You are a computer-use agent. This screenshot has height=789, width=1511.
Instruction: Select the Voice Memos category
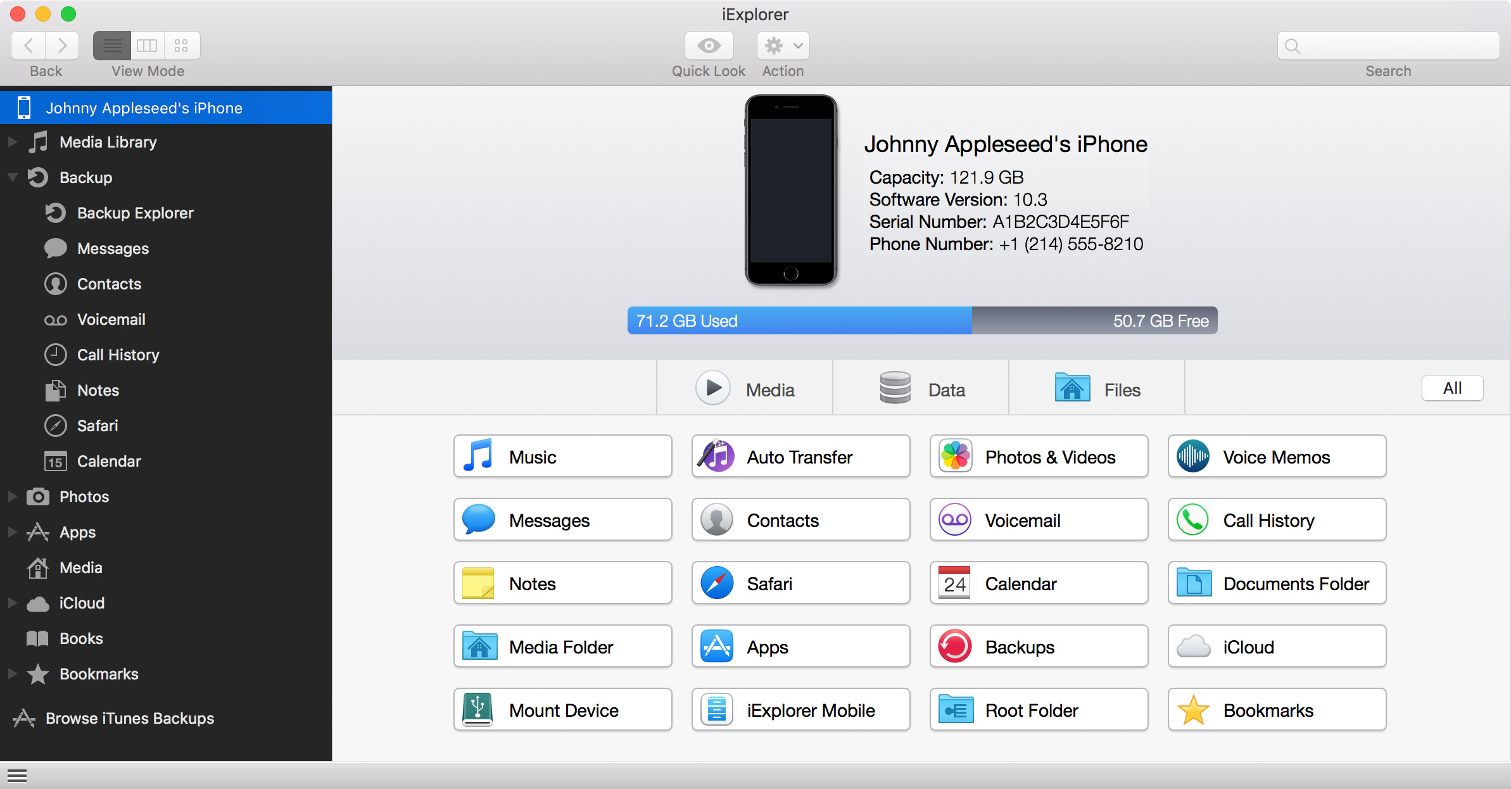(x=1278, y=457)
